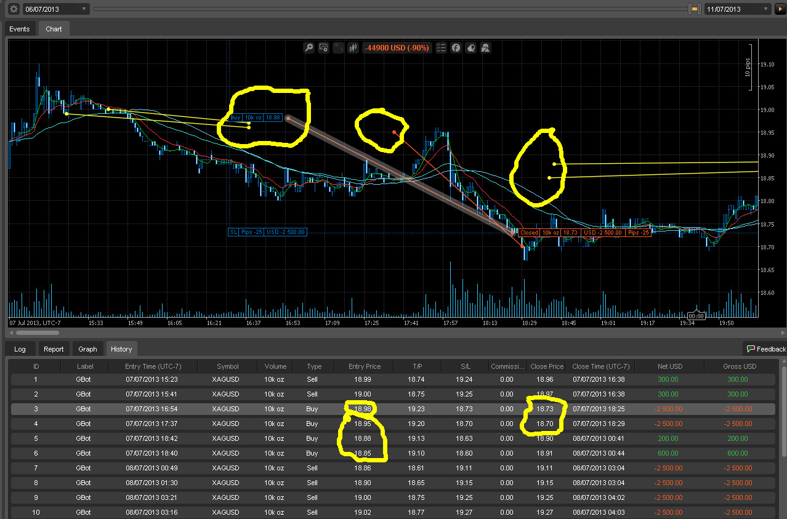Open the 11/07/2013 end date dropdown

click(x=738, y=9)
